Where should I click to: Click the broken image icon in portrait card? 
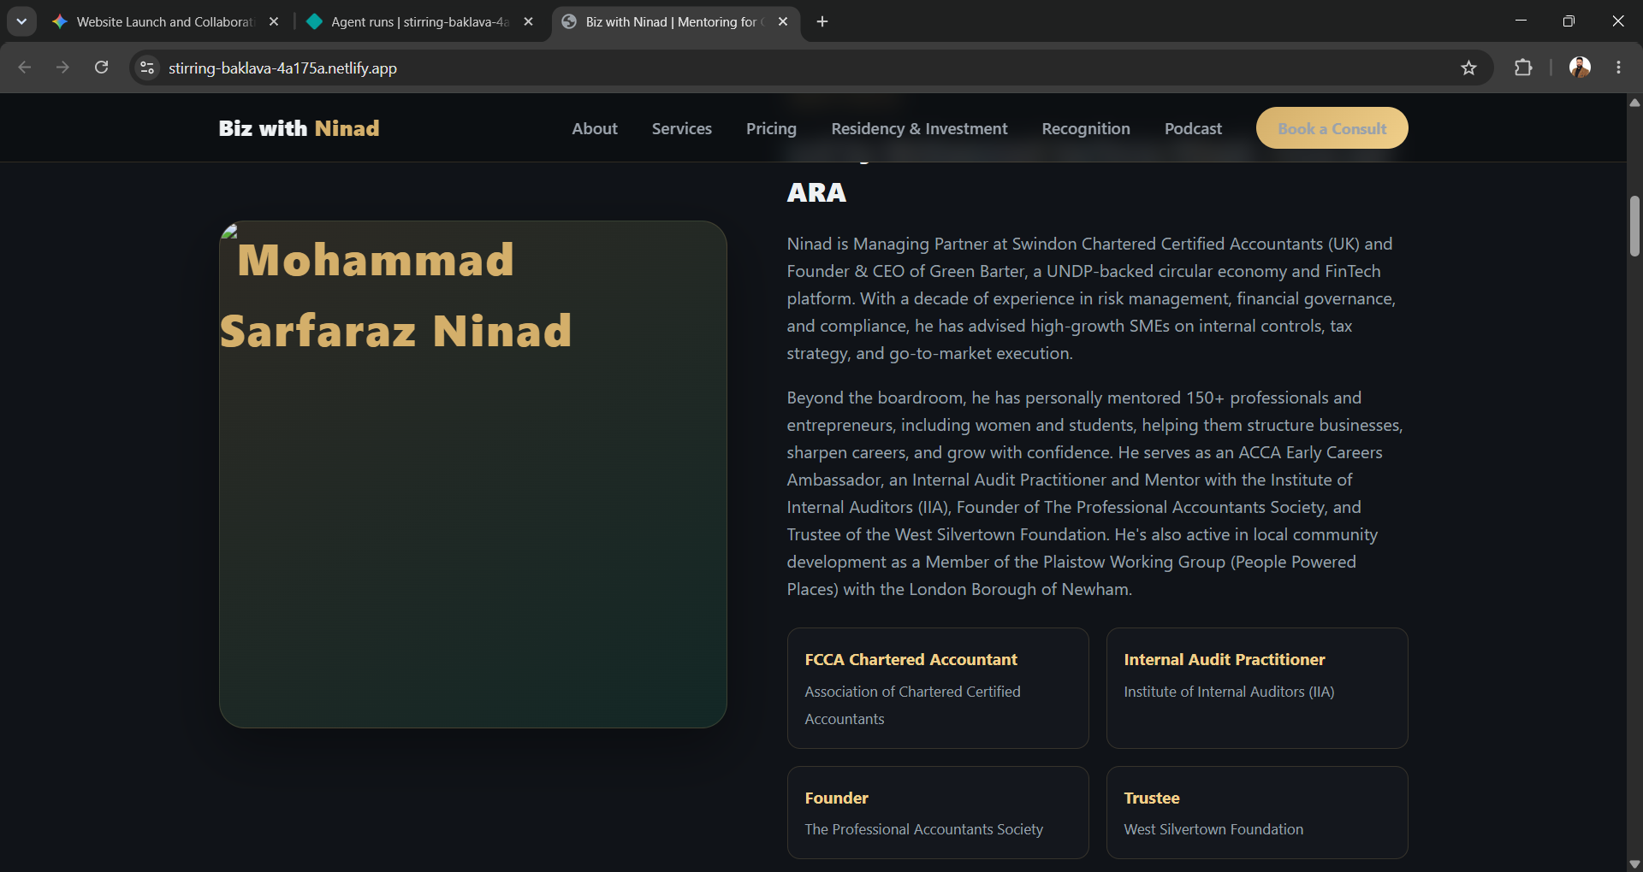[229, 231]
